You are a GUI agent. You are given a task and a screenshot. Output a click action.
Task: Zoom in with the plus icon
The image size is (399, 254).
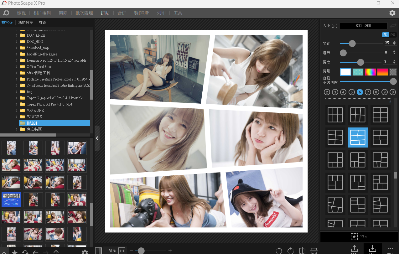coord(170,251)
